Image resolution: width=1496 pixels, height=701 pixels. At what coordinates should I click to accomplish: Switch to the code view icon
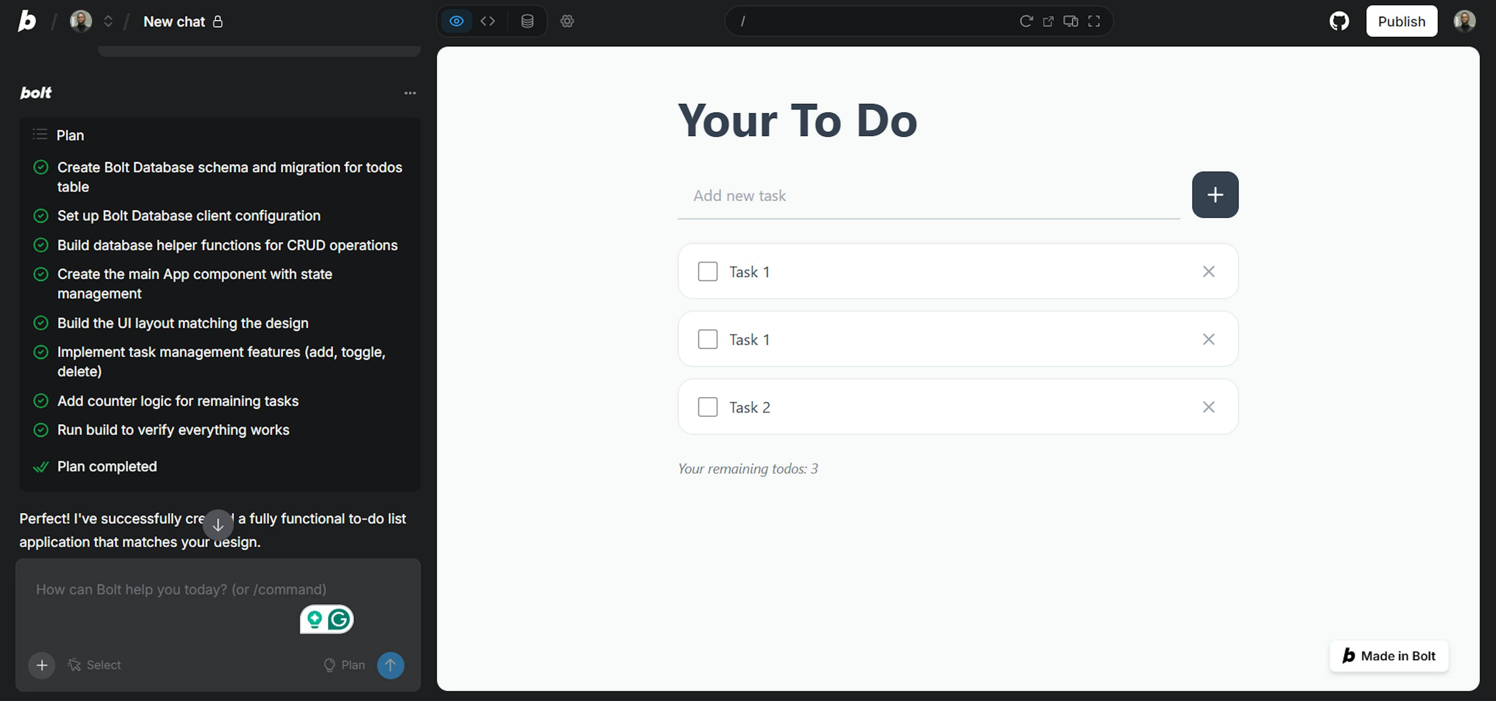[488, 21]
